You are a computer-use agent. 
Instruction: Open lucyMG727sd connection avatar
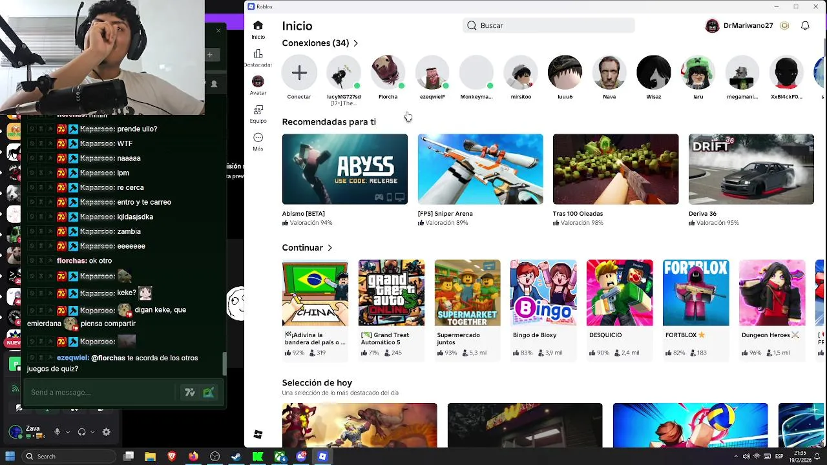344,72
